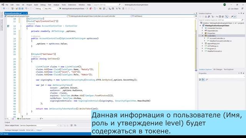Click the Visual Studio search box

(x=107, y=5)
